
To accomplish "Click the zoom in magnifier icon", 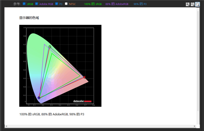I will tap(188, 4).
